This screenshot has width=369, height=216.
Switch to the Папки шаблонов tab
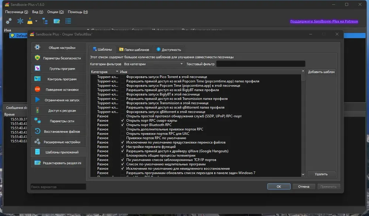coord(134,50)
